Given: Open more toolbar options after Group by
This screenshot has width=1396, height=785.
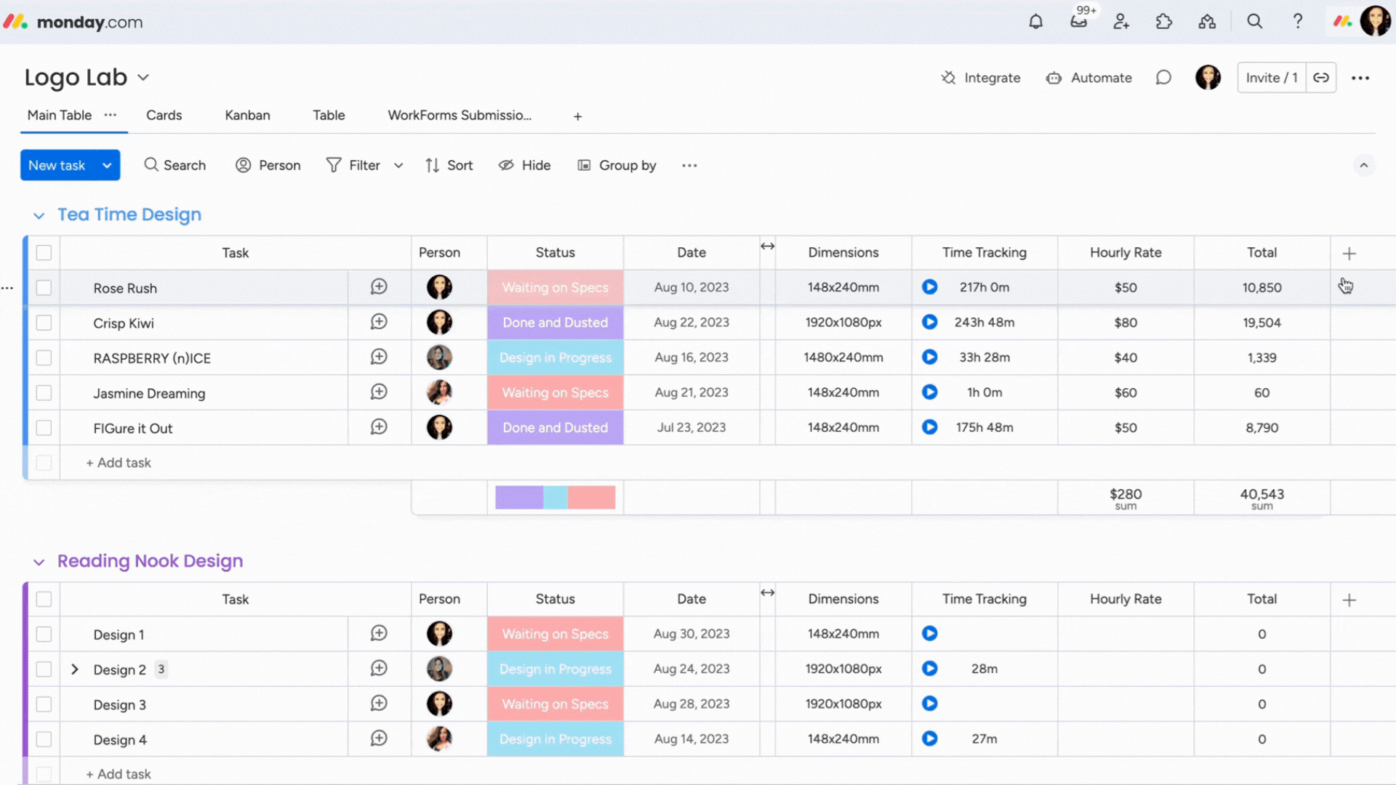Looking at the screenshot, I should [689, 166].
